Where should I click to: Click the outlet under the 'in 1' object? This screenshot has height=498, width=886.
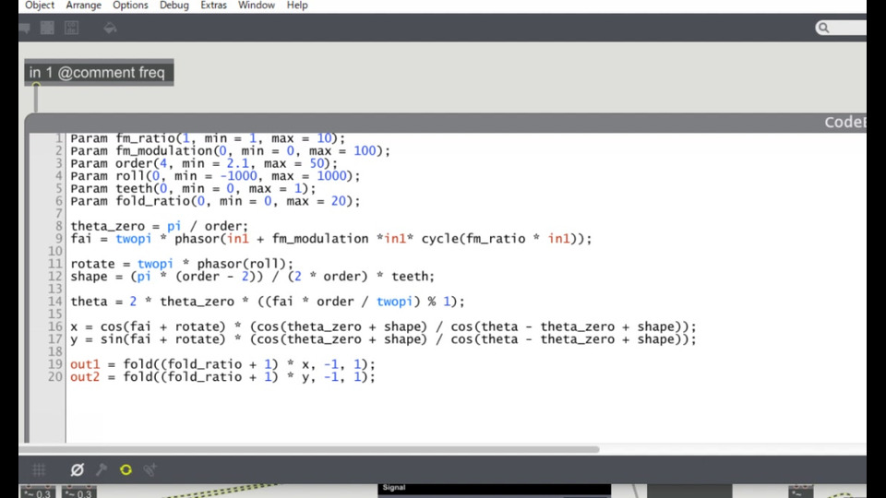(x=36, y=87)
